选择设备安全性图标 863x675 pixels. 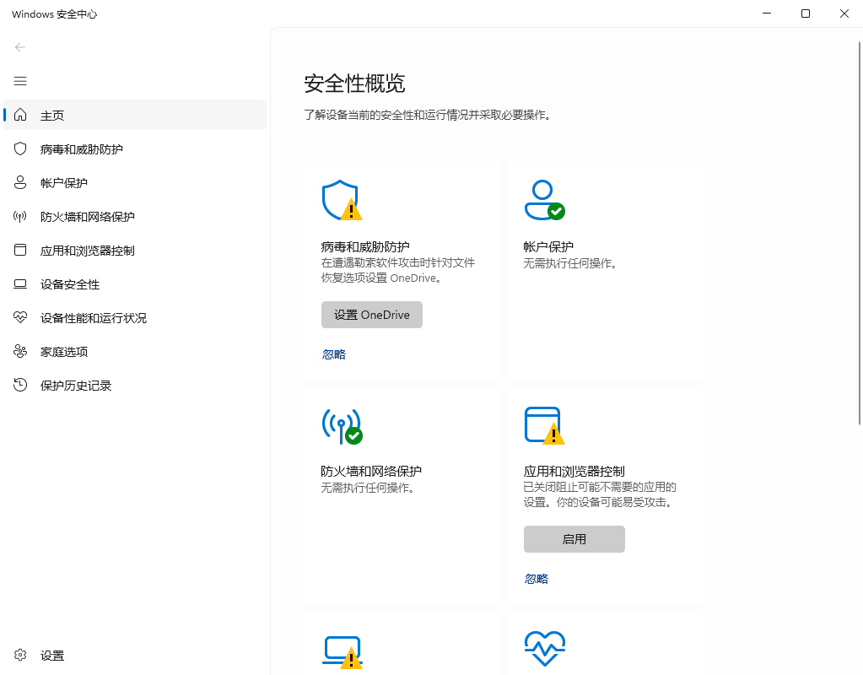pos(19,283)
